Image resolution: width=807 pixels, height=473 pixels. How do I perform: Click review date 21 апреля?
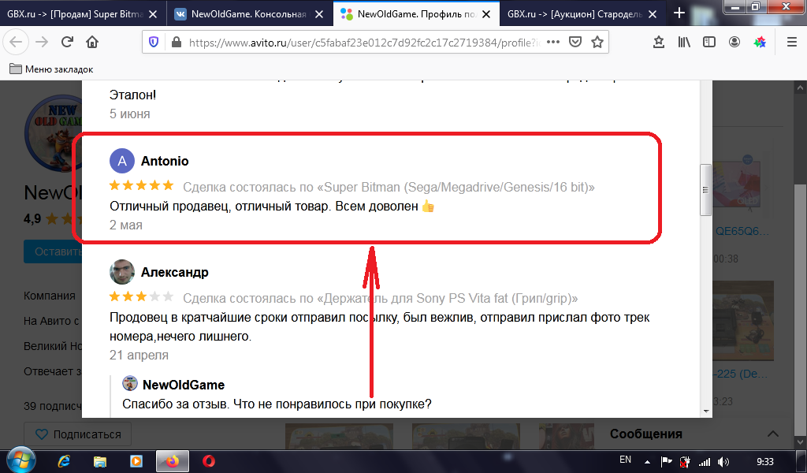(x=139, y=355)
